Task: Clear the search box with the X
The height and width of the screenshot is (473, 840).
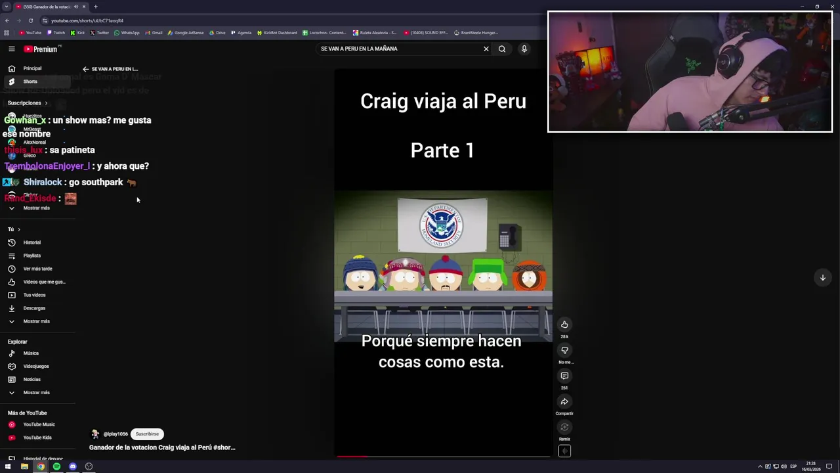Action: 486,49
